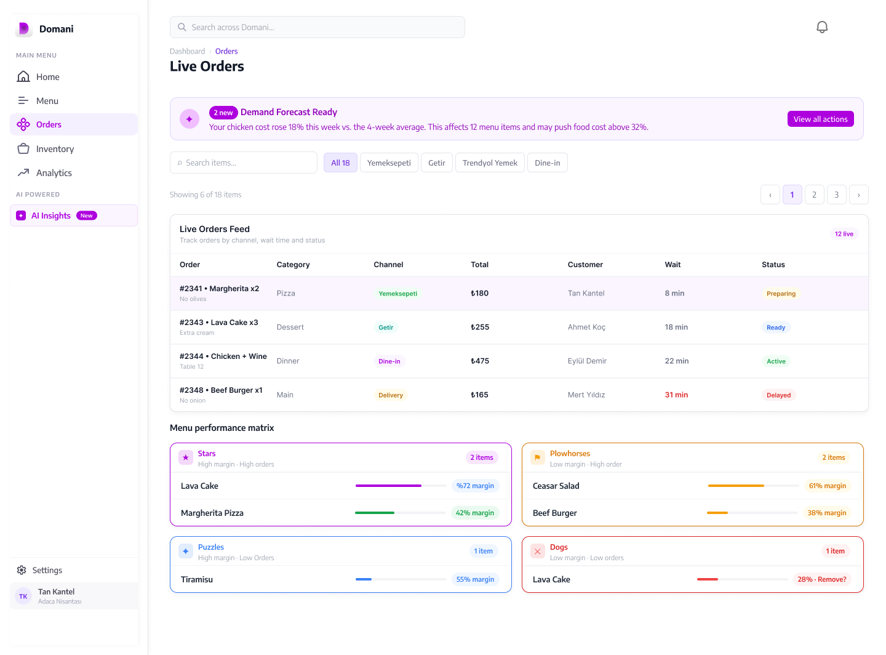Viewport: 886px width, 655px height.
Task: Click the Stars quadrant star icon
Action: coord(186,457)
